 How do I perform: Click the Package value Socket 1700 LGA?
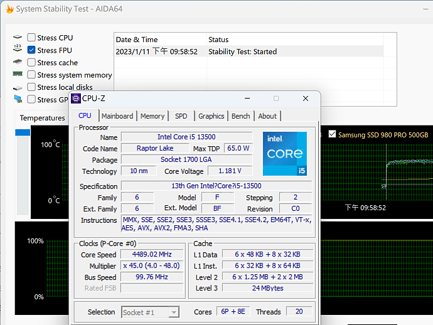pos(186,159)
